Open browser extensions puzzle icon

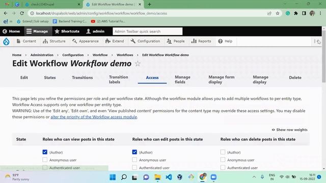(295, 13)
